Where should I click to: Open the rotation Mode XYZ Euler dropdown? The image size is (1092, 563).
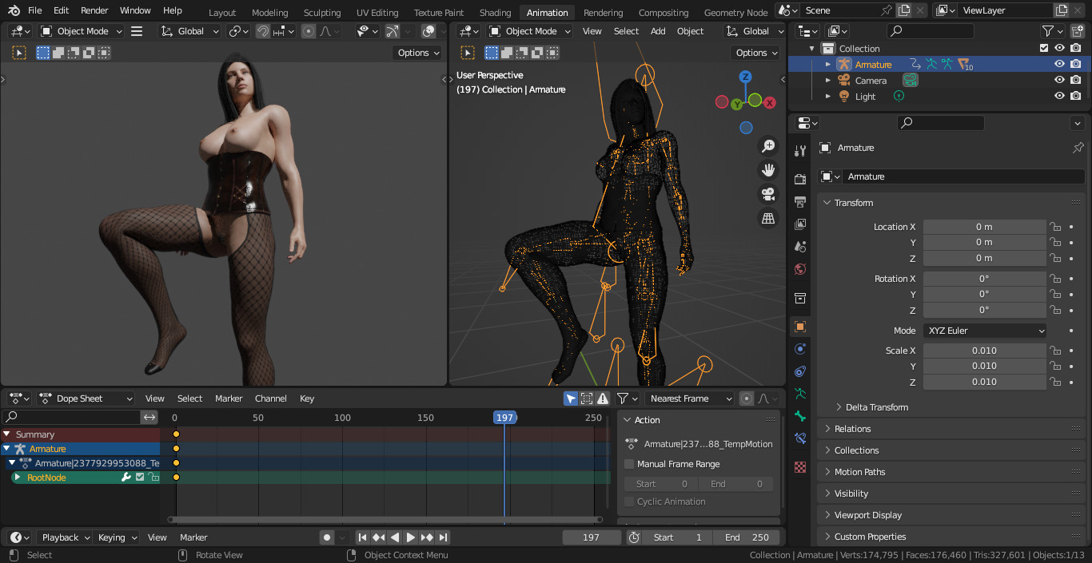(985, 331)
